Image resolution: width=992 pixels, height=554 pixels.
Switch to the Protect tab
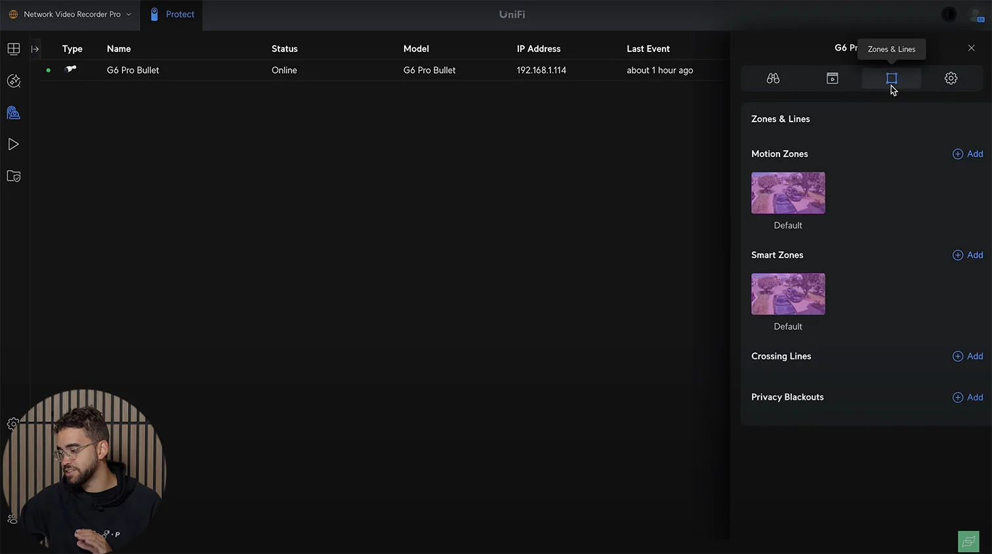click(x=171, y=14)
